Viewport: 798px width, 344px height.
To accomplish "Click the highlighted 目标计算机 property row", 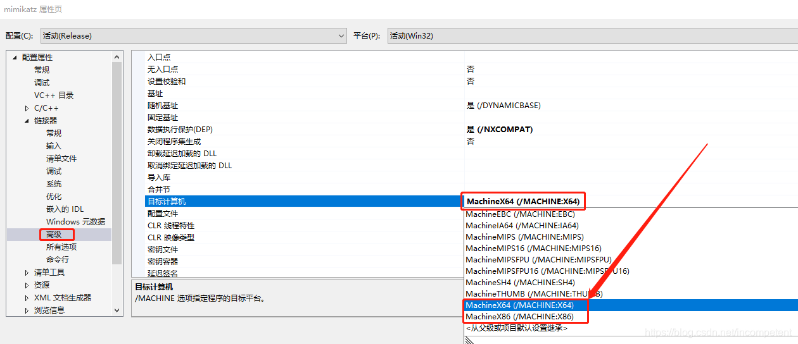I will tap(304, 202).
